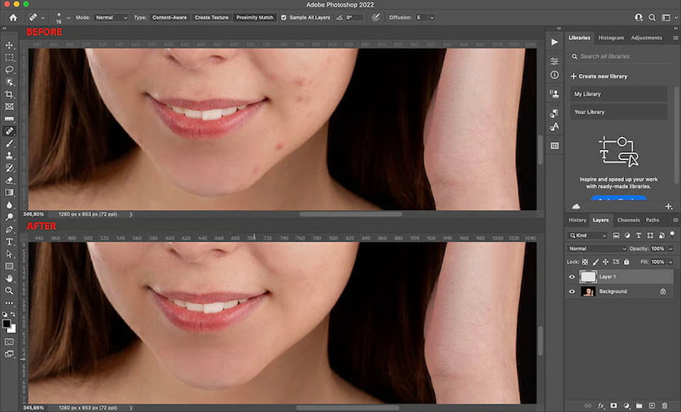
Task: Hide Layer 1 using its eye icon
Action: point(571,277)
